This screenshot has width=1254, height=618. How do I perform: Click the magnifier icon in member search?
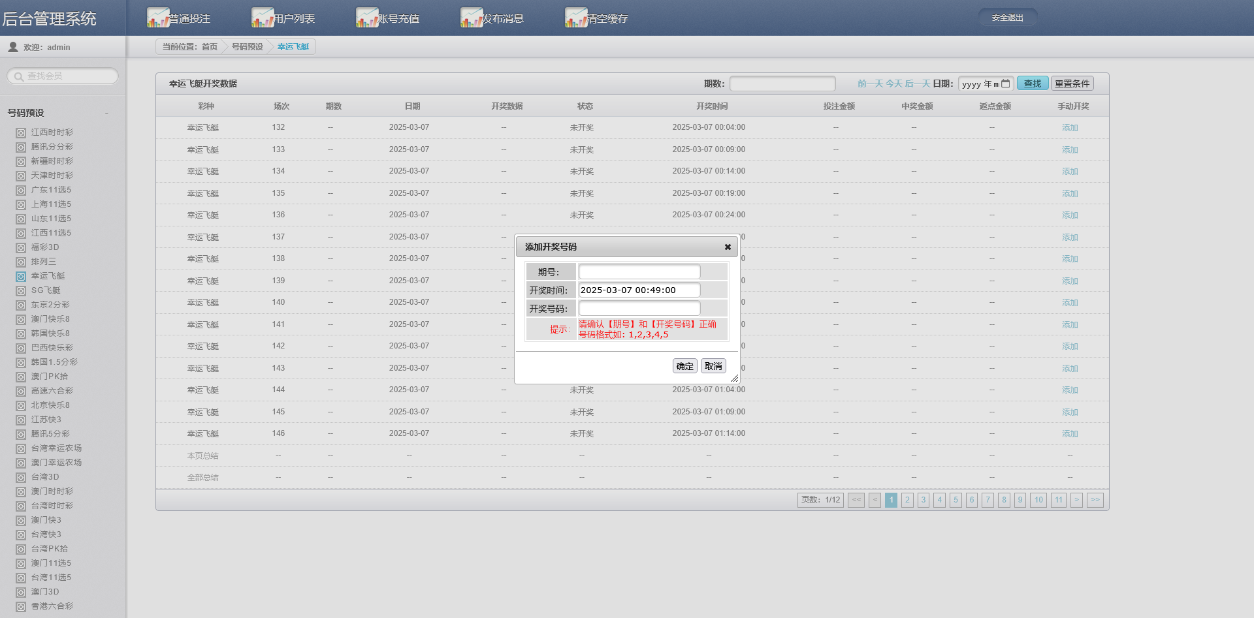(x=19, y=77)
